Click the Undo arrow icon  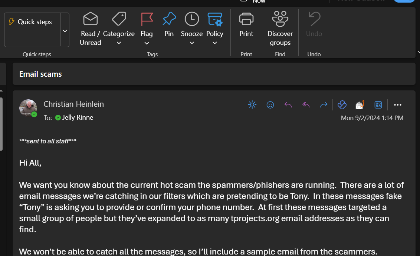tap(314, 19)
